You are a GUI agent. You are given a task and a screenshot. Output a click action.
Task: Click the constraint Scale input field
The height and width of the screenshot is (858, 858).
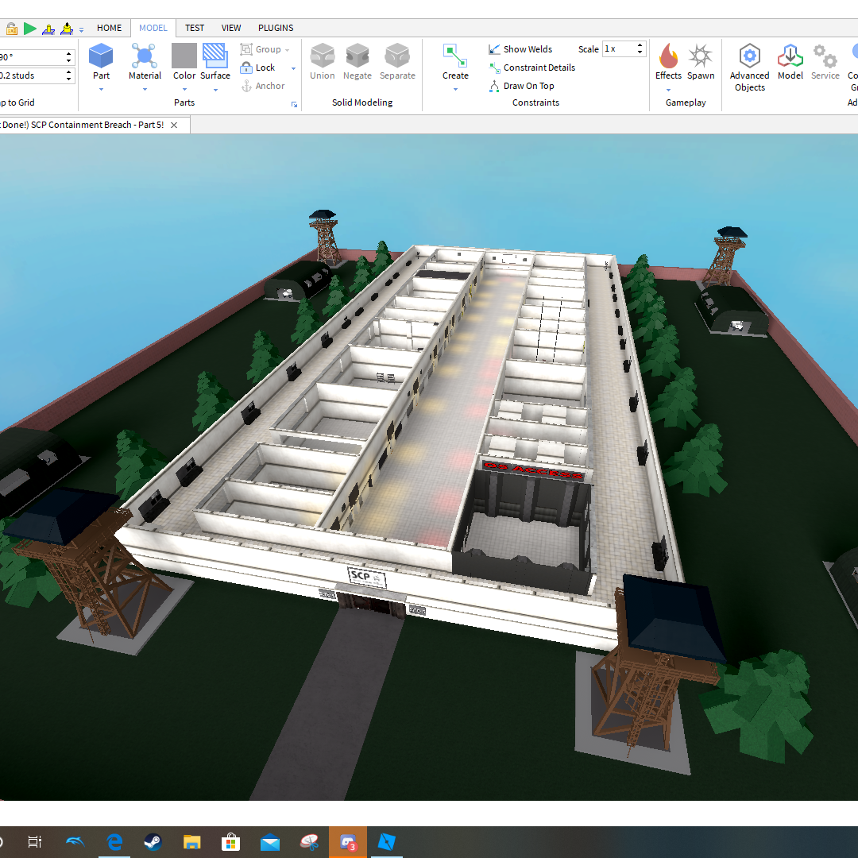pyautogui.click(x=624, y=49)
